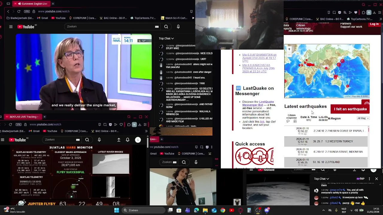The image size is (383, 215).
Task: Expand hidden bookmarks chevron in 3I/ATLAS window
Action: click(x=146, y=131)
